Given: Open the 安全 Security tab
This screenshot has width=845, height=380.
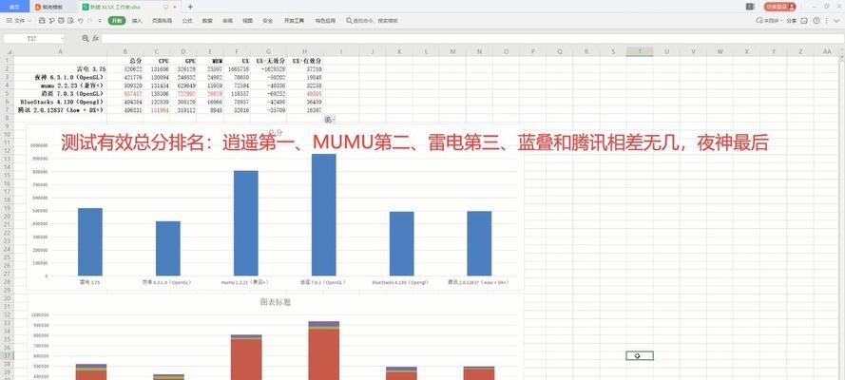Looking at the screenshot, I should coord(268,21).
